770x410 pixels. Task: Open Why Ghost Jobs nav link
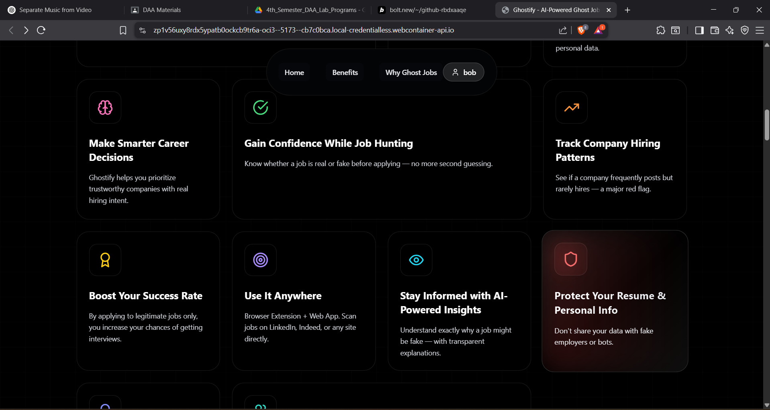pyautogui.click(x=411, y=73)
